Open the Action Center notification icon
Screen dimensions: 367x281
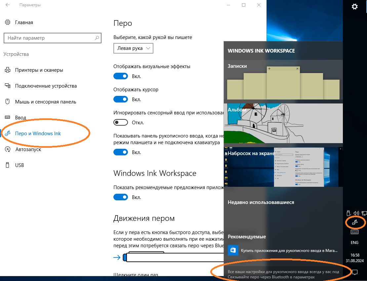coord(355,272)
